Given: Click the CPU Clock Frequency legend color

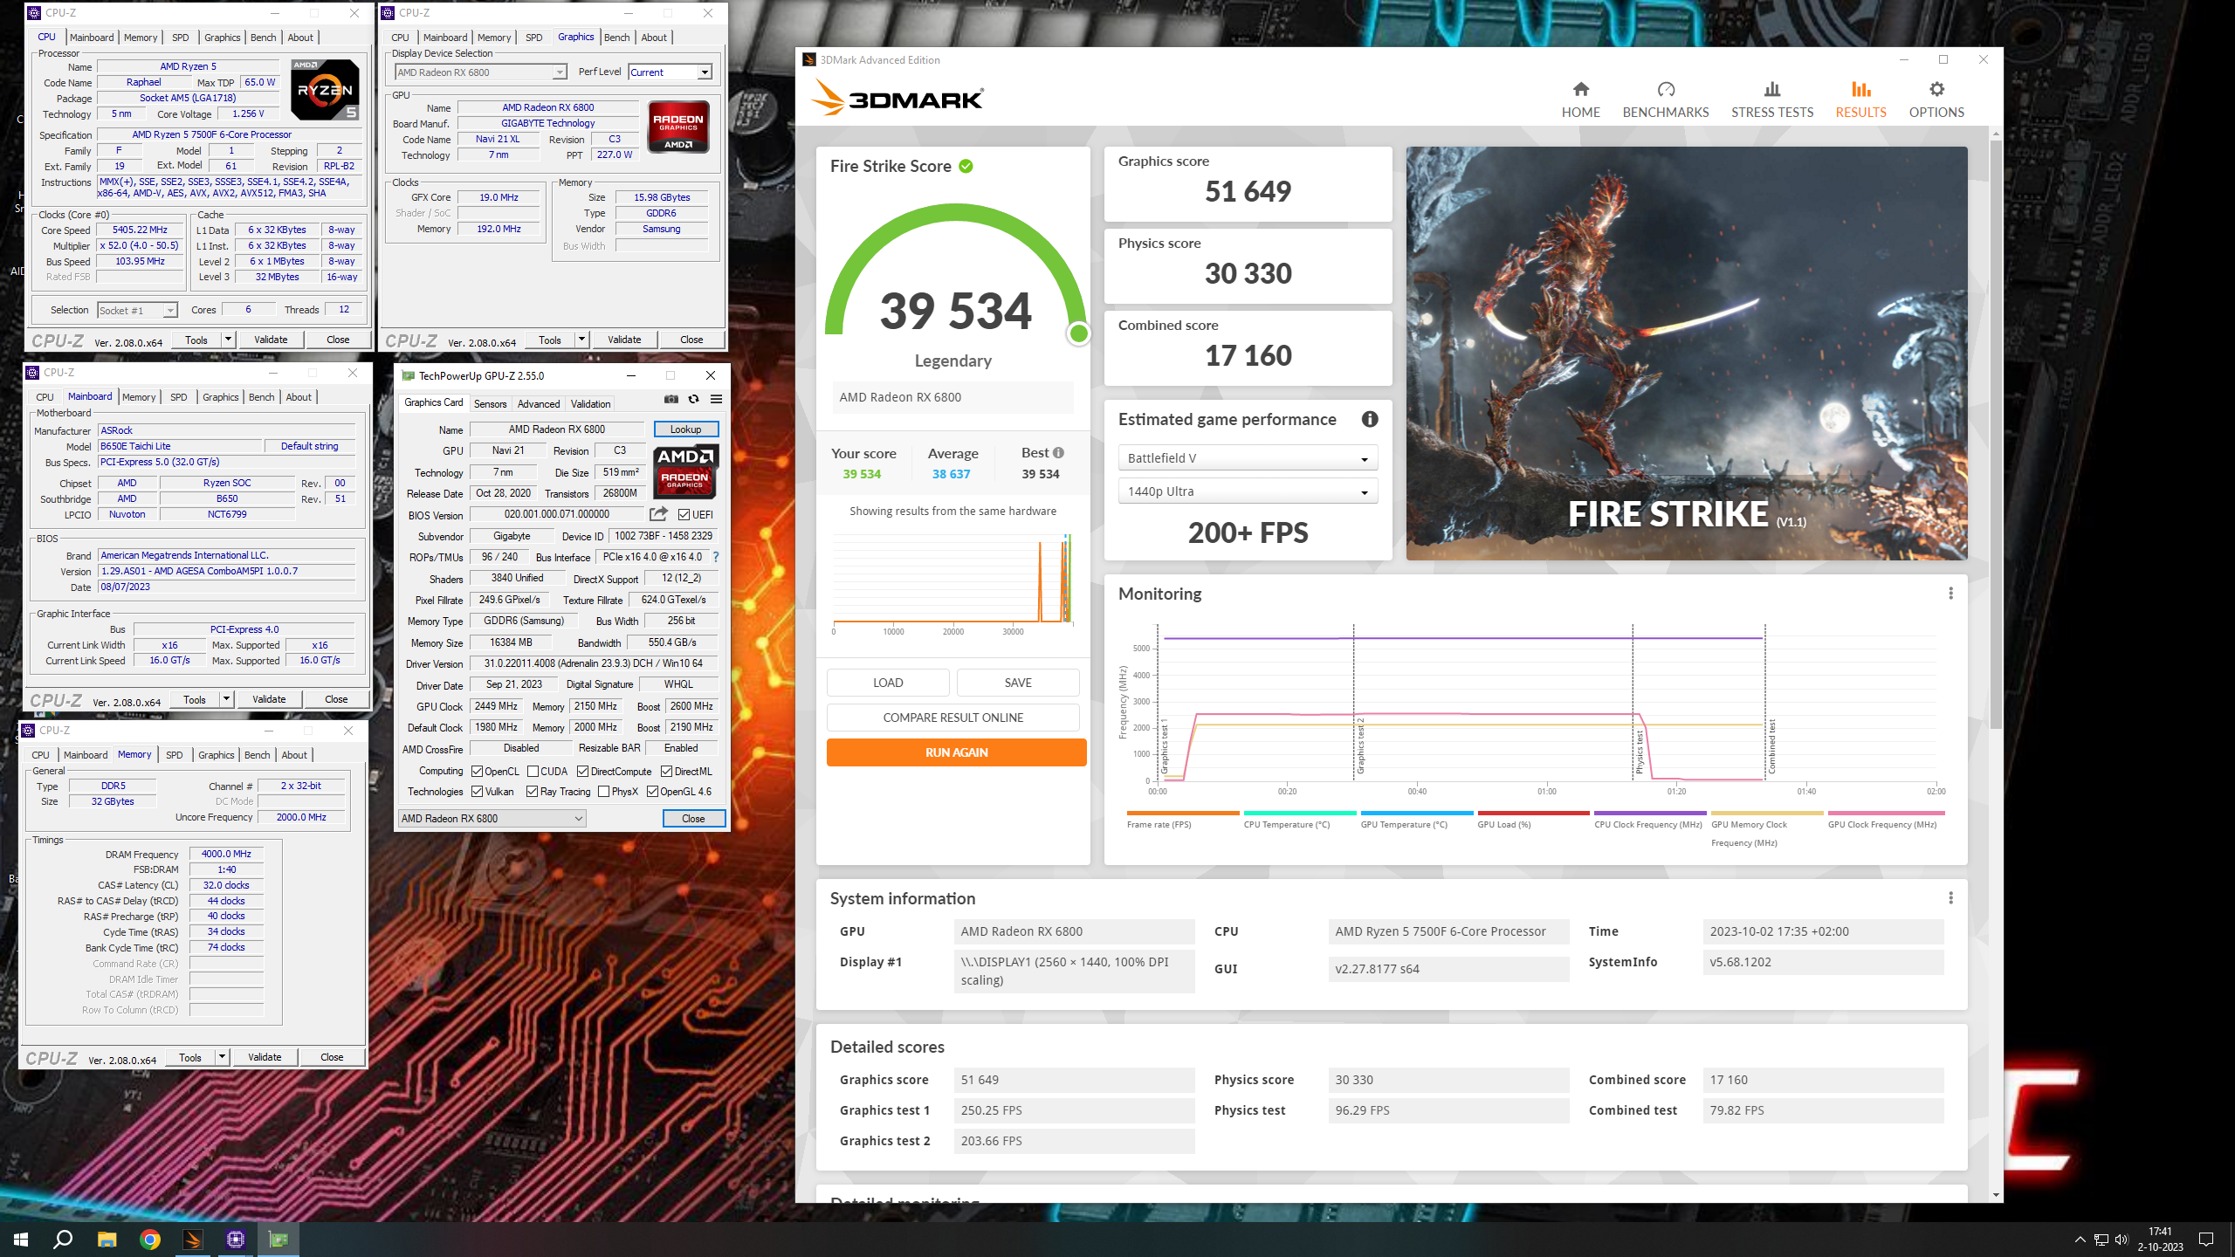Looking at the screenshot, I should [x=1650, y=813].
